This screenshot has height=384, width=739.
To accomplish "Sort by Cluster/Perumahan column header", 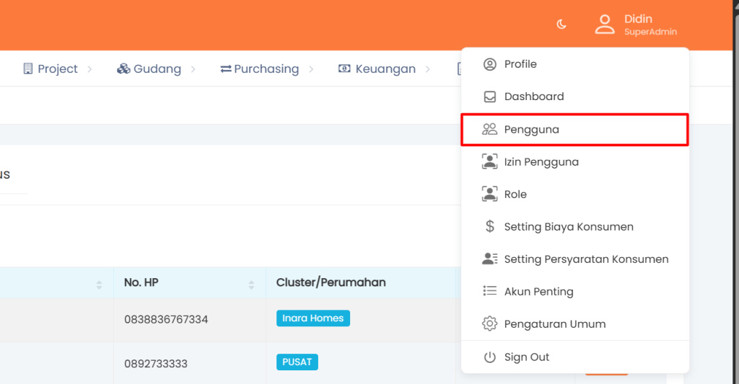I will pos(331,282).
